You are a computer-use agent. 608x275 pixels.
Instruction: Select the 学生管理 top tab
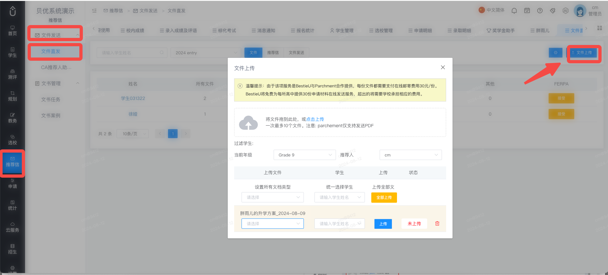pos(342,31)
